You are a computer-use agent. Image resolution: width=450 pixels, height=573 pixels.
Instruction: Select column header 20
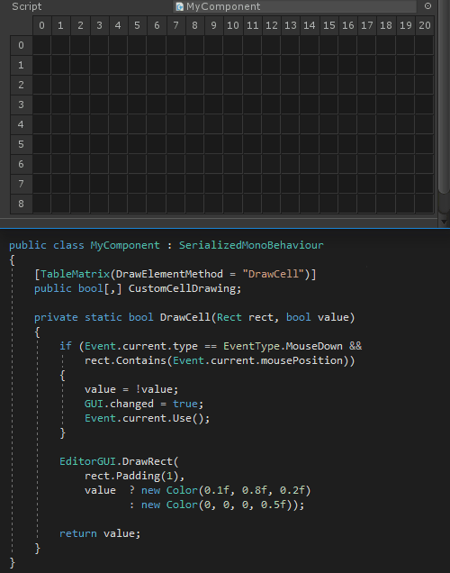tap(425, 25)
